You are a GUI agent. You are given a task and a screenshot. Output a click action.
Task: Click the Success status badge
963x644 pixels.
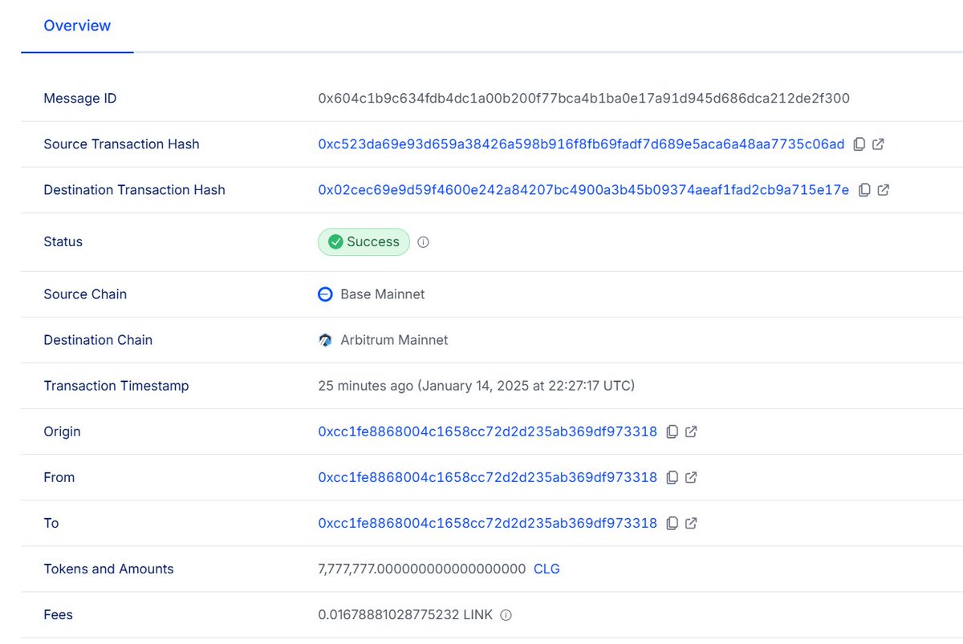[364, 241]
